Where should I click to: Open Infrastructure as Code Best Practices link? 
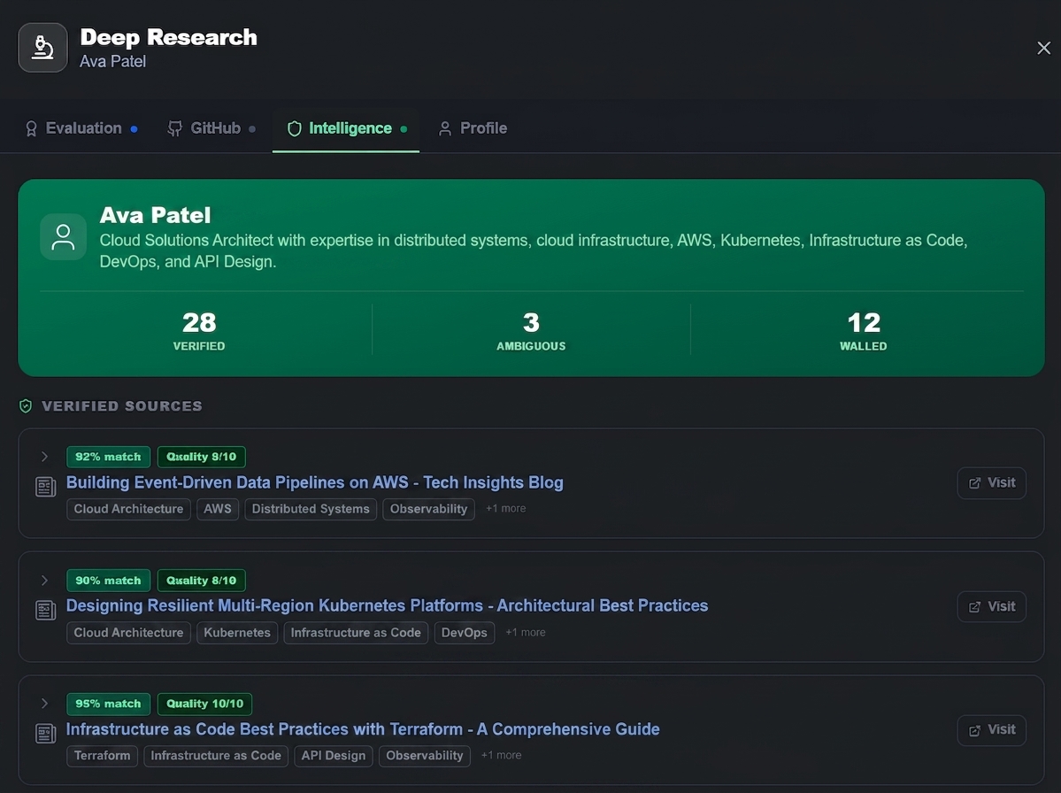pyautogui.click(x=363, y=729)
